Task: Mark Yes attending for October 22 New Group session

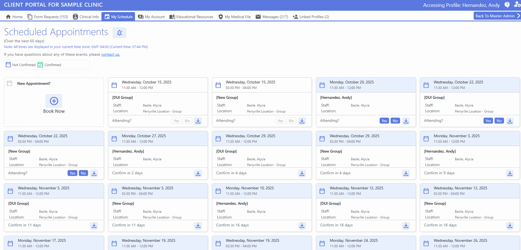Action: click(x=72, y=173)
